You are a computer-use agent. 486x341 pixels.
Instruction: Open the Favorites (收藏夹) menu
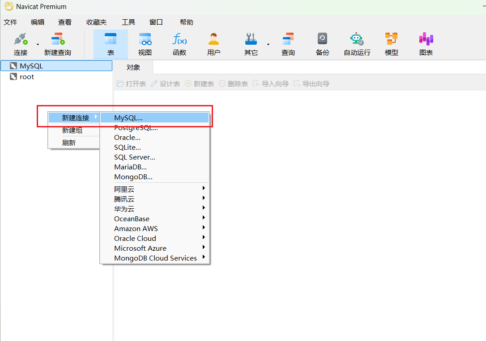pyautogui.click(x=96, y=22)
